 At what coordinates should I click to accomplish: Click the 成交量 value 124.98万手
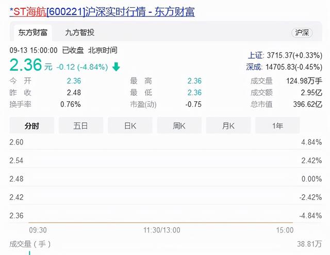304,81
